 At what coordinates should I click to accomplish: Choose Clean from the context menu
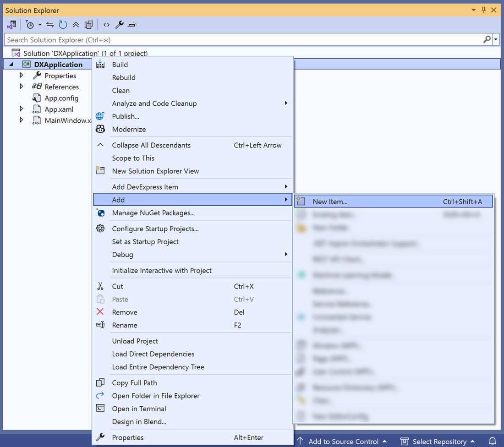coord(193,91)
